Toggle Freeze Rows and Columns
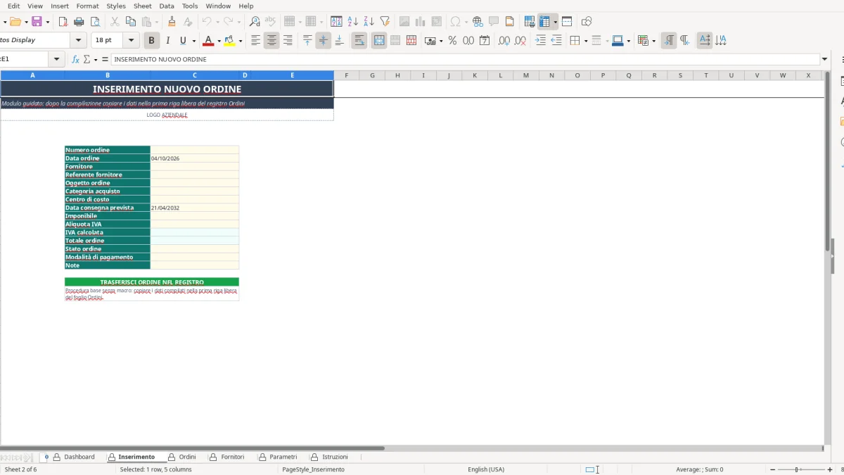Image resolution: width=844 pixels, height=475 pixels. pyautogui.click(x=545, y=22)
